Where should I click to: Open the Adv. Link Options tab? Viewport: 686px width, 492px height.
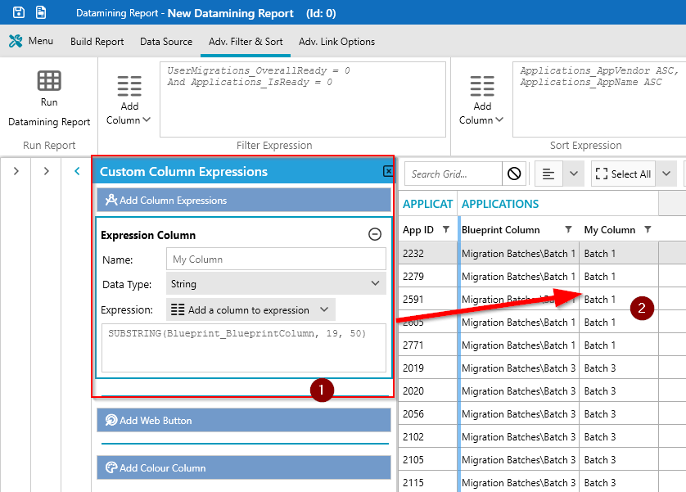coord(337,42)
